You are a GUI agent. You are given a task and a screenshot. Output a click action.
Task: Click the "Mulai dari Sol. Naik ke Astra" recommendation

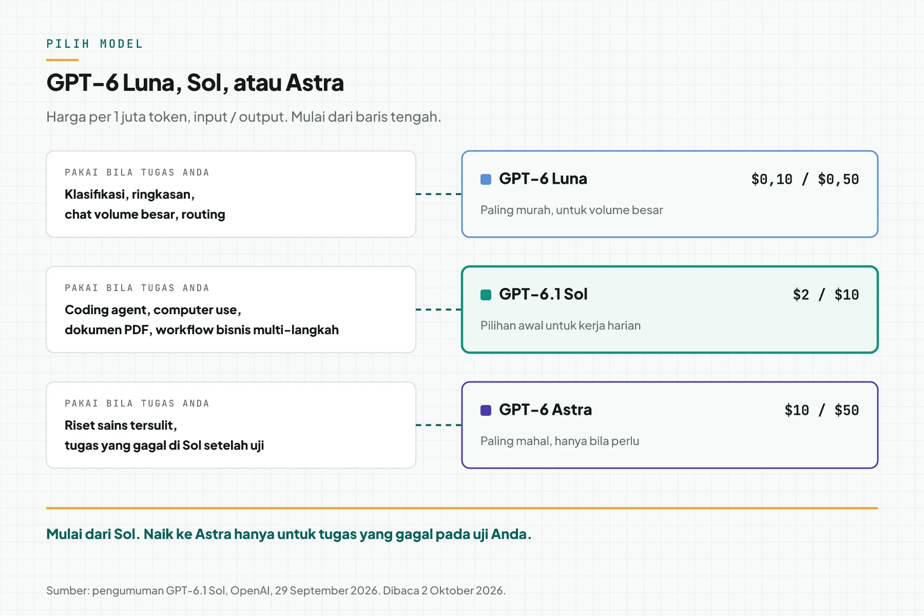289,534
